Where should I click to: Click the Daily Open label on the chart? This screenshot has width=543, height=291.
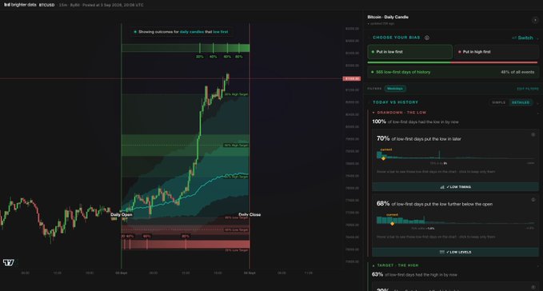pos(122,214)
